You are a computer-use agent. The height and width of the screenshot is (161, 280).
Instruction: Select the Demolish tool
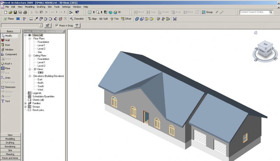click(x=76, y=19)
